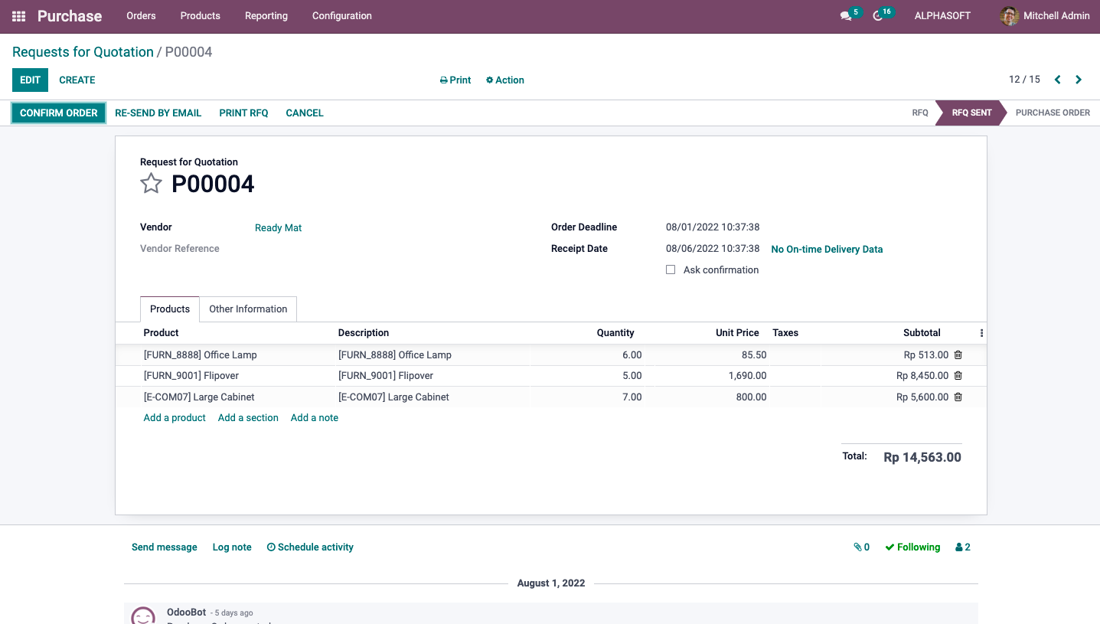Image resolution: width=1100 pixels, height=624 pixels.
Task: Select PURCHASE ORDER status stage
Action: [x=1053, y=113]
